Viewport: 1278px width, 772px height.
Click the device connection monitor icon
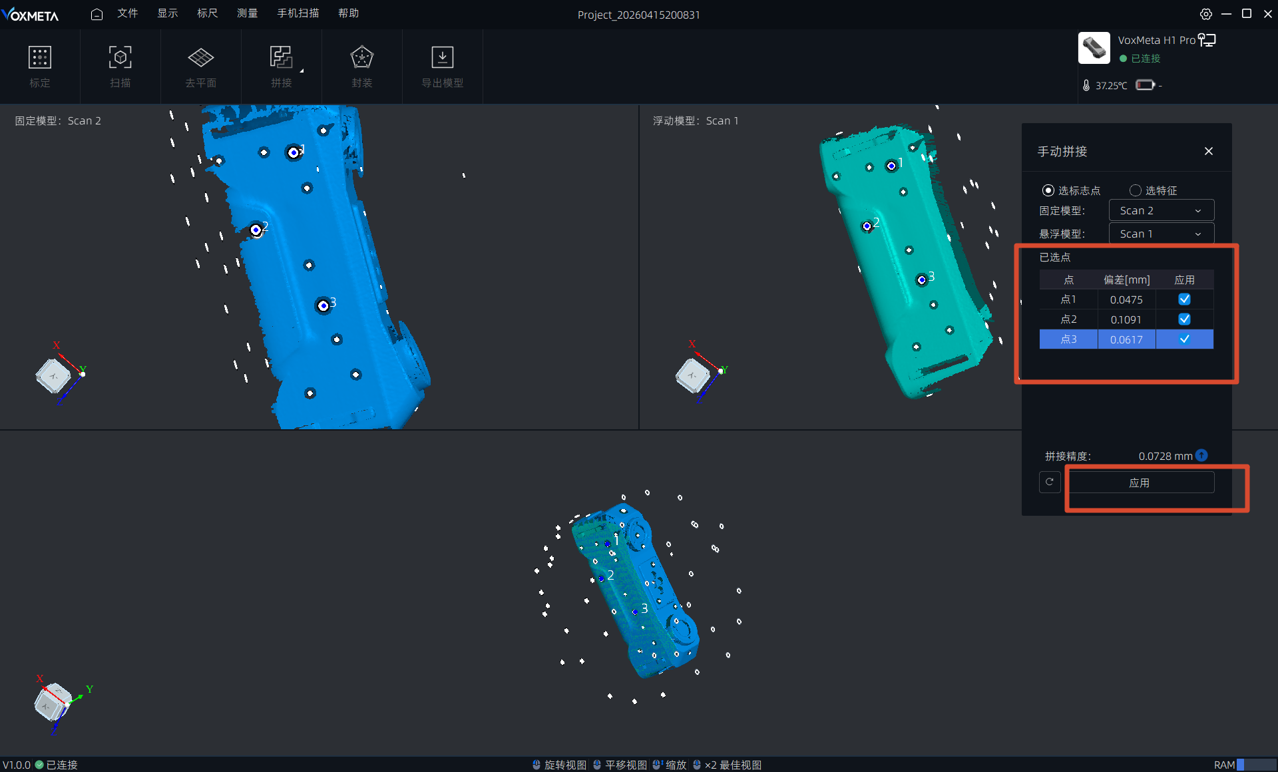[x=1207, y=40]
